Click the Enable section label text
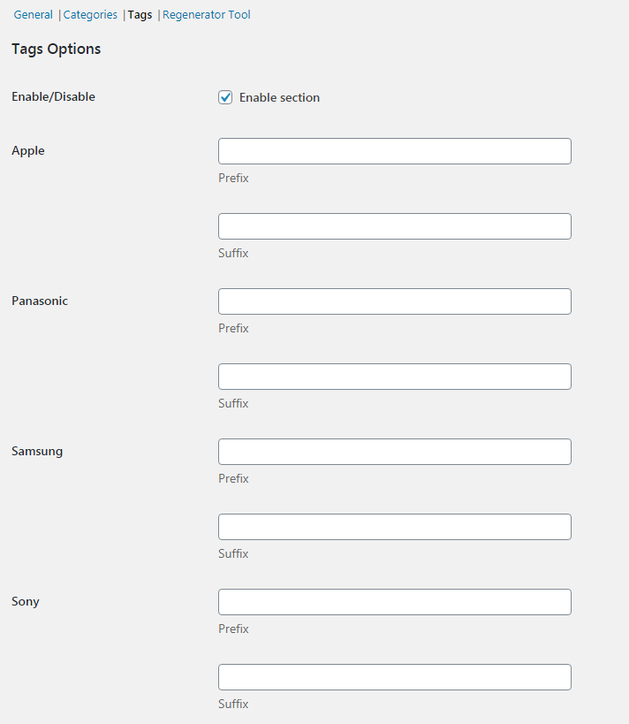Screen dimensions: 629x724 (x=279, y=97)
